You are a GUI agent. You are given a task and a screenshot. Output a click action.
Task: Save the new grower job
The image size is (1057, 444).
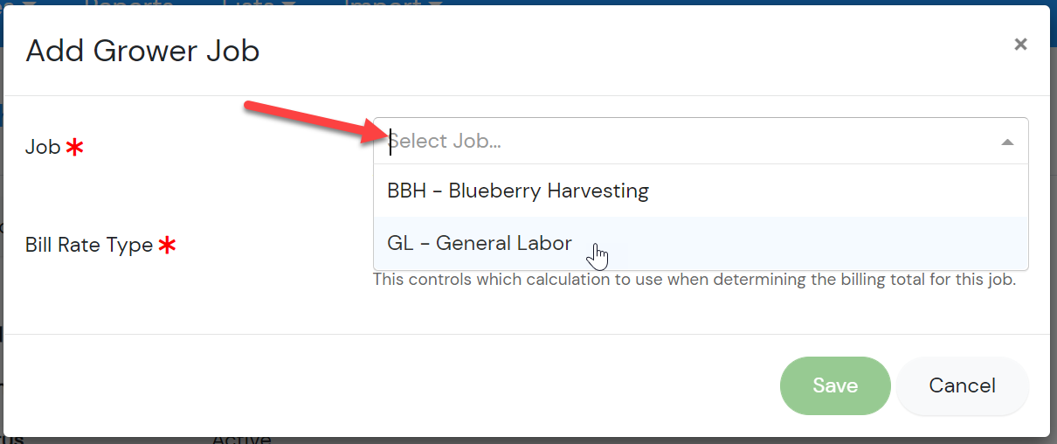[835, 385]
